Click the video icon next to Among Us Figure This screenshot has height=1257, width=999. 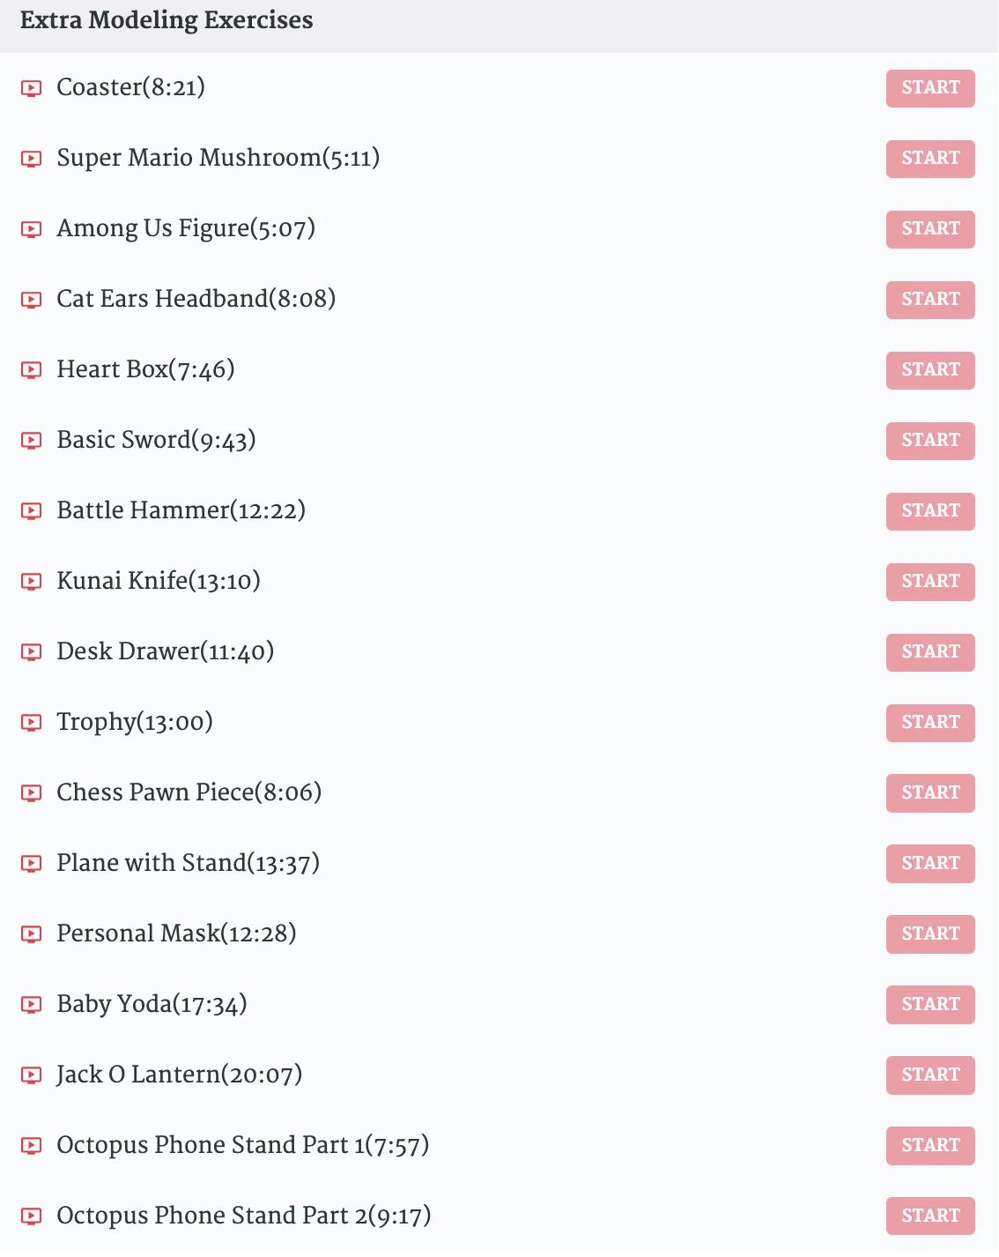pos(31,229)
